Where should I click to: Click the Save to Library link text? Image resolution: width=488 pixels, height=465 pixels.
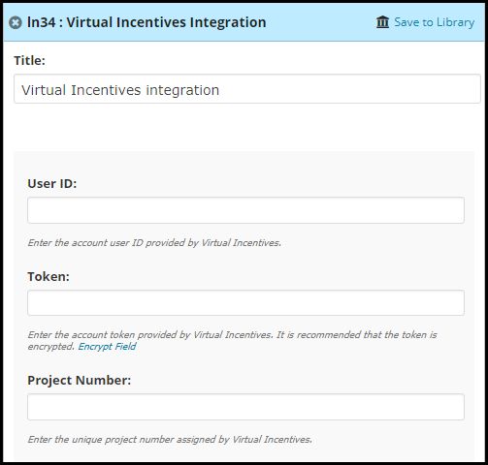point(435,22)
